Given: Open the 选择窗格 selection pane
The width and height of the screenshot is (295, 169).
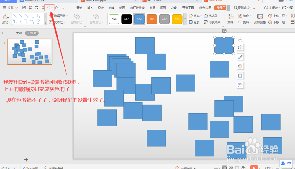Looking at the screenshot, I should click(260, 19).
